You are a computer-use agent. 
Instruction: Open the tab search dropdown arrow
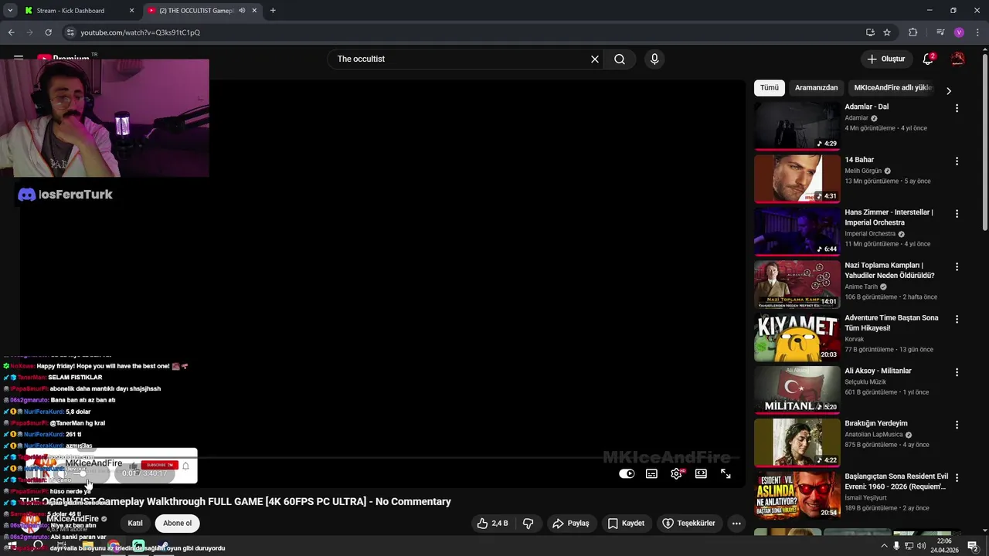point(10,11)
